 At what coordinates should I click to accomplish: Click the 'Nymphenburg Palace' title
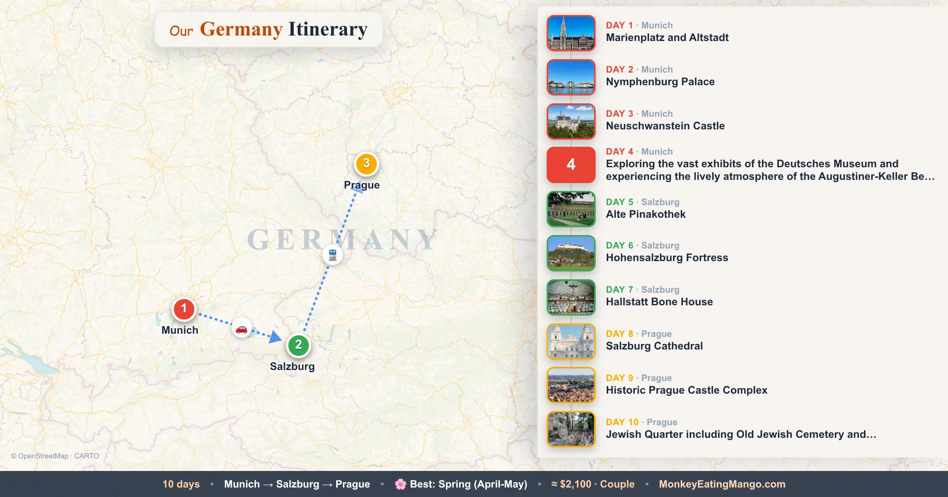click(x=660, y=82)
